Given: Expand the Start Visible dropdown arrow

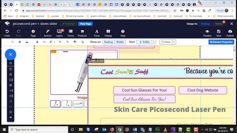Looking at the screenshot, I should pyautogui.click(x=154, y=42).
